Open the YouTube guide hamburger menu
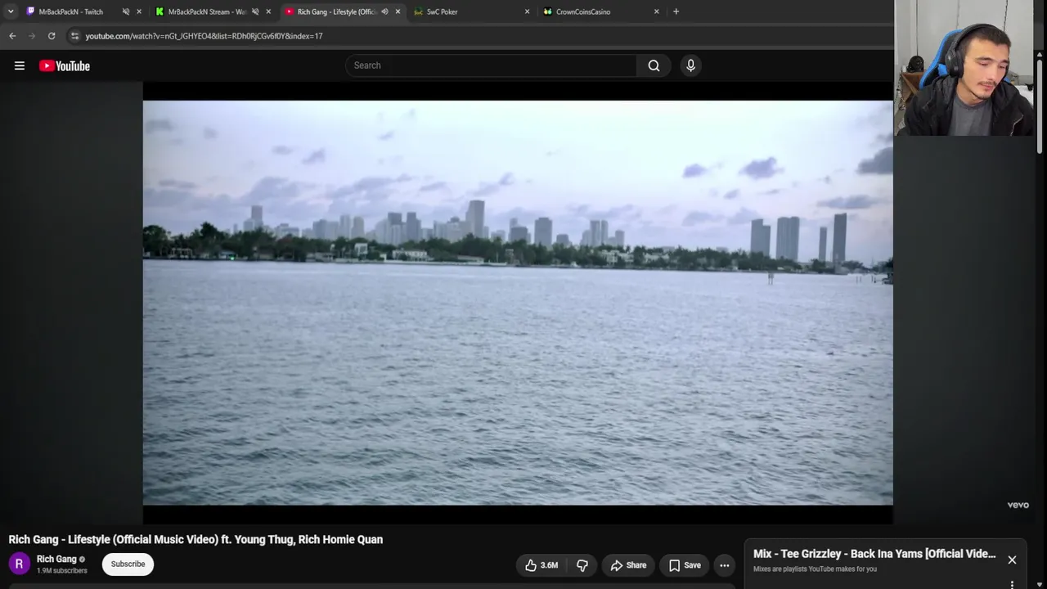The image size is (1047, 589). pyautogui.click(x=20, y=66)
